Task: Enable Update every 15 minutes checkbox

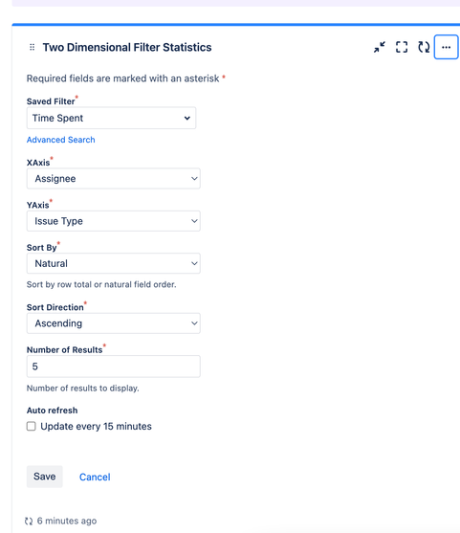Action: click(32, 426)
